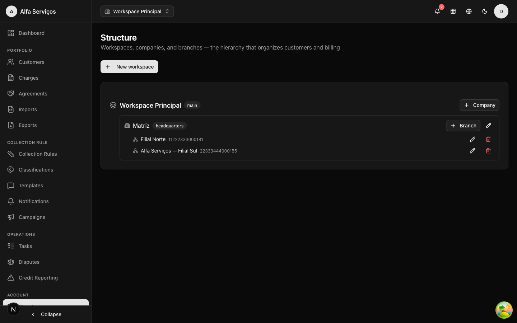Go to Dashboard in sidebar
The height and width of the screenshot is (323, 517).
pyautogui.click(x=46, y=33)
